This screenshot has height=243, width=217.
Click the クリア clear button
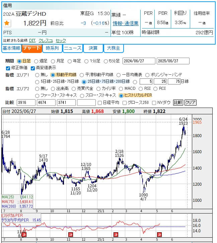point(190,103)
